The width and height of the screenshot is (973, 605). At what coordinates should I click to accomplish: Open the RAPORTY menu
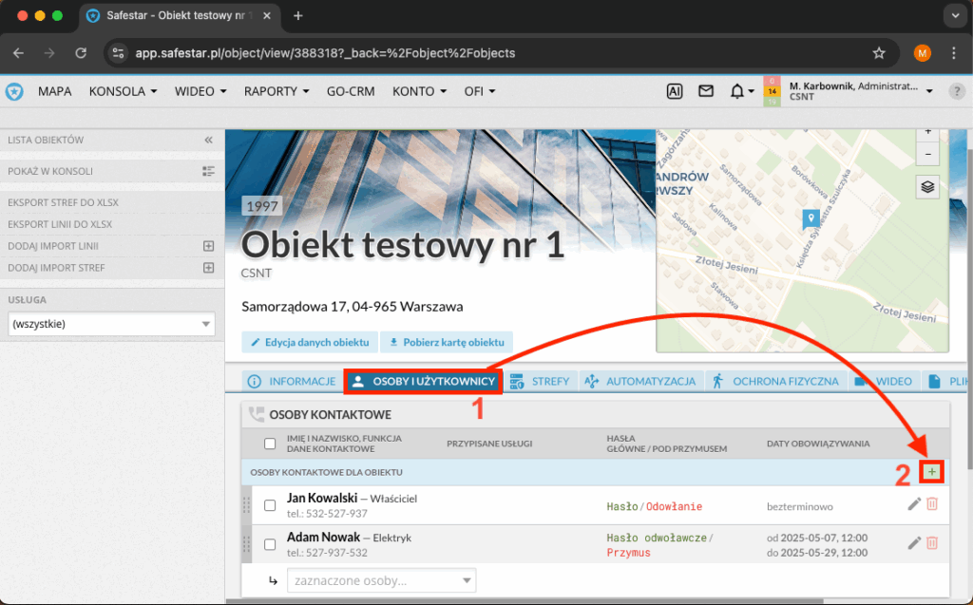point(277,92)
